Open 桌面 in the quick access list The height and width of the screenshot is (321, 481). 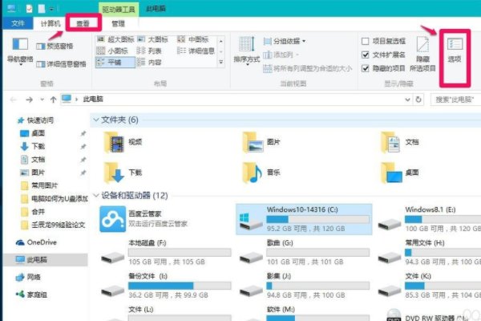tap(33, 133)
